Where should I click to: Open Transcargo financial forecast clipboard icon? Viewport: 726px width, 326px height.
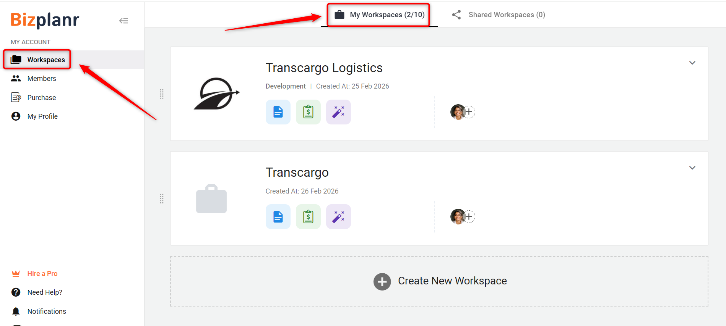[308, 216]
